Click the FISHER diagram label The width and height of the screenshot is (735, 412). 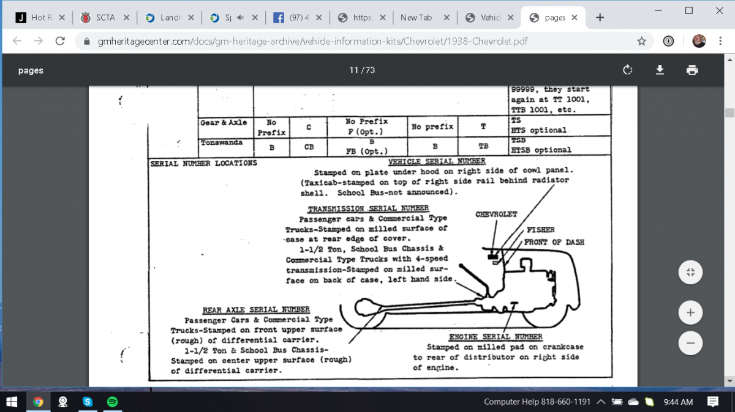[x=540, y=230]
